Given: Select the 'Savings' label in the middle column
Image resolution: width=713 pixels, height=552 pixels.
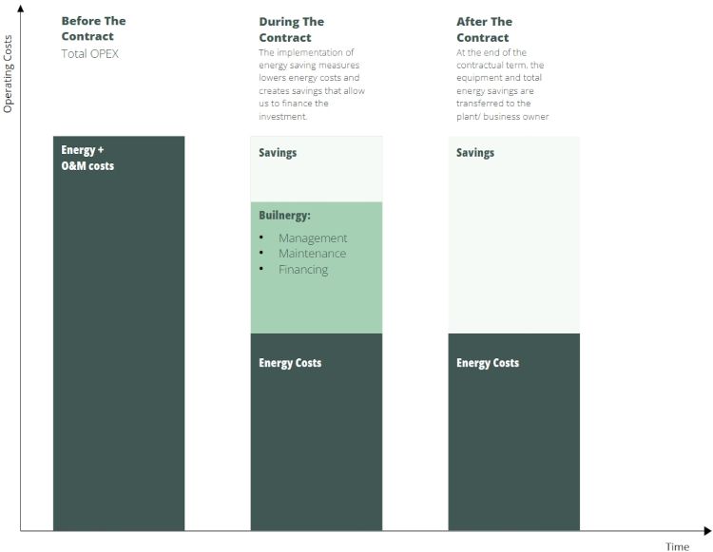Looking at the screenshot, I should (278, 153).
